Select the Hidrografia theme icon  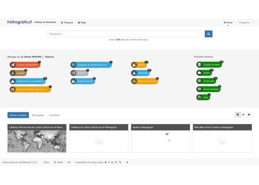tap(134, 73)
